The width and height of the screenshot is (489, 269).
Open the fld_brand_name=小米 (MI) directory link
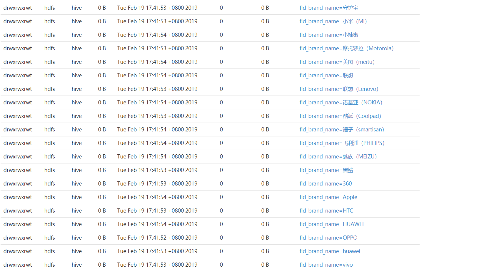pos(333,21)
